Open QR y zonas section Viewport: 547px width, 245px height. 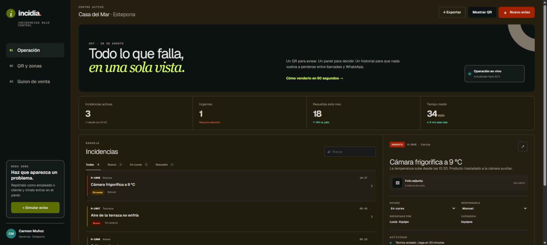[35, 66]
